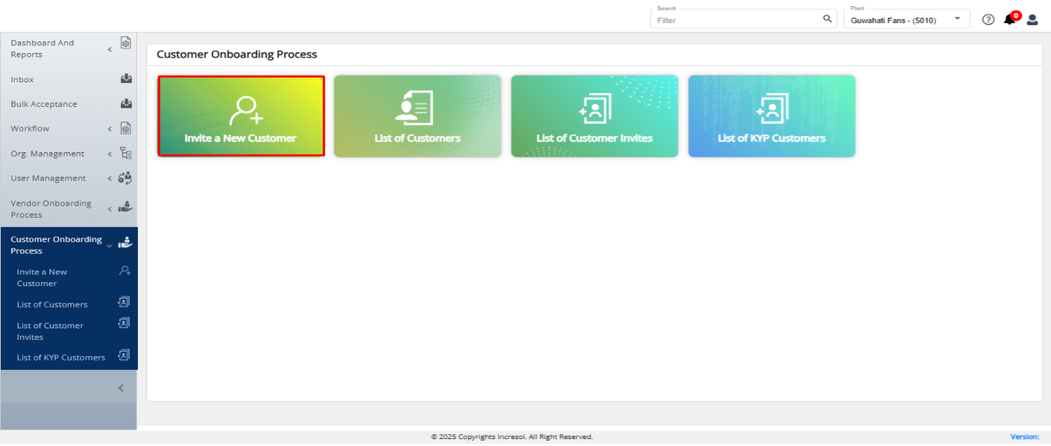Collapse the sidebar with bottom arrow
The width and height of the screenshot is (1051, 446).
click(120, 388)
